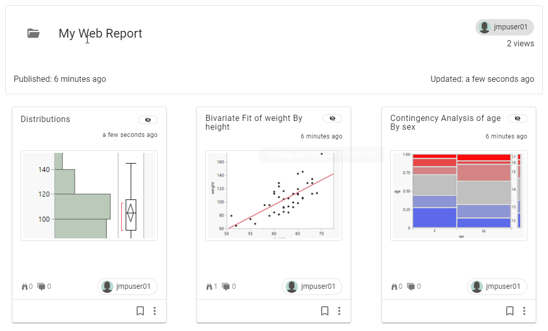Show the Contingency Analysis of age report
The image size is (548, 331).
tap(517, 118)
